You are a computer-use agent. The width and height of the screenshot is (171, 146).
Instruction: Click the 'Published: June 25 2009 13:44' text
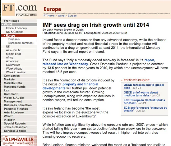[62, 33]
